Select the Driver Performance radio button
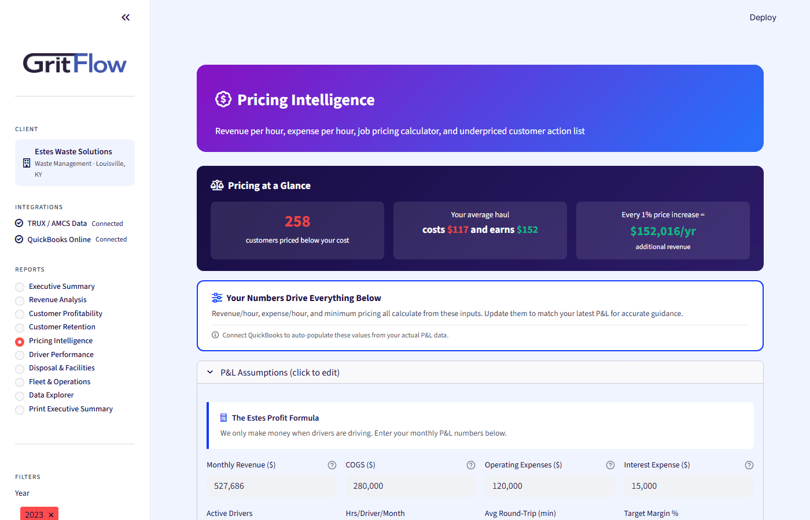810x520 pixels. tap(19, 354)
